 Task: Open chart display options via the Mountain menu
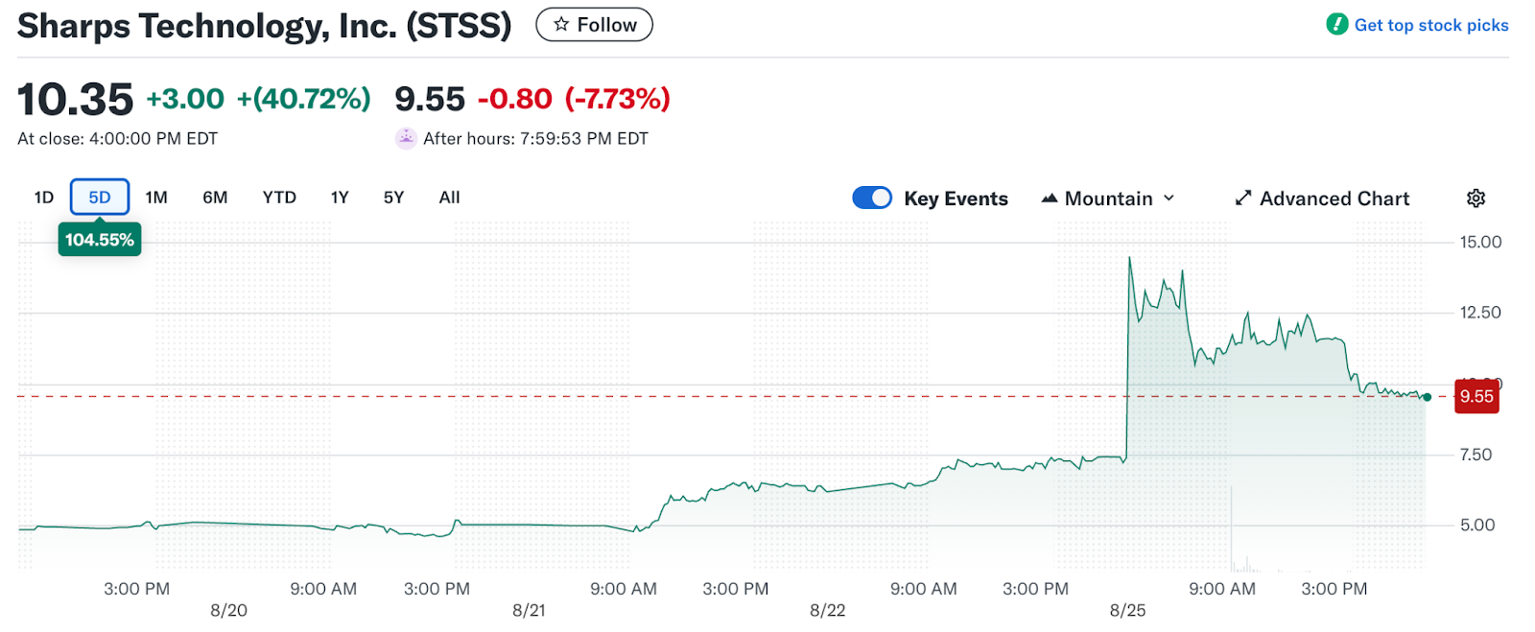tap(1108, 198)
